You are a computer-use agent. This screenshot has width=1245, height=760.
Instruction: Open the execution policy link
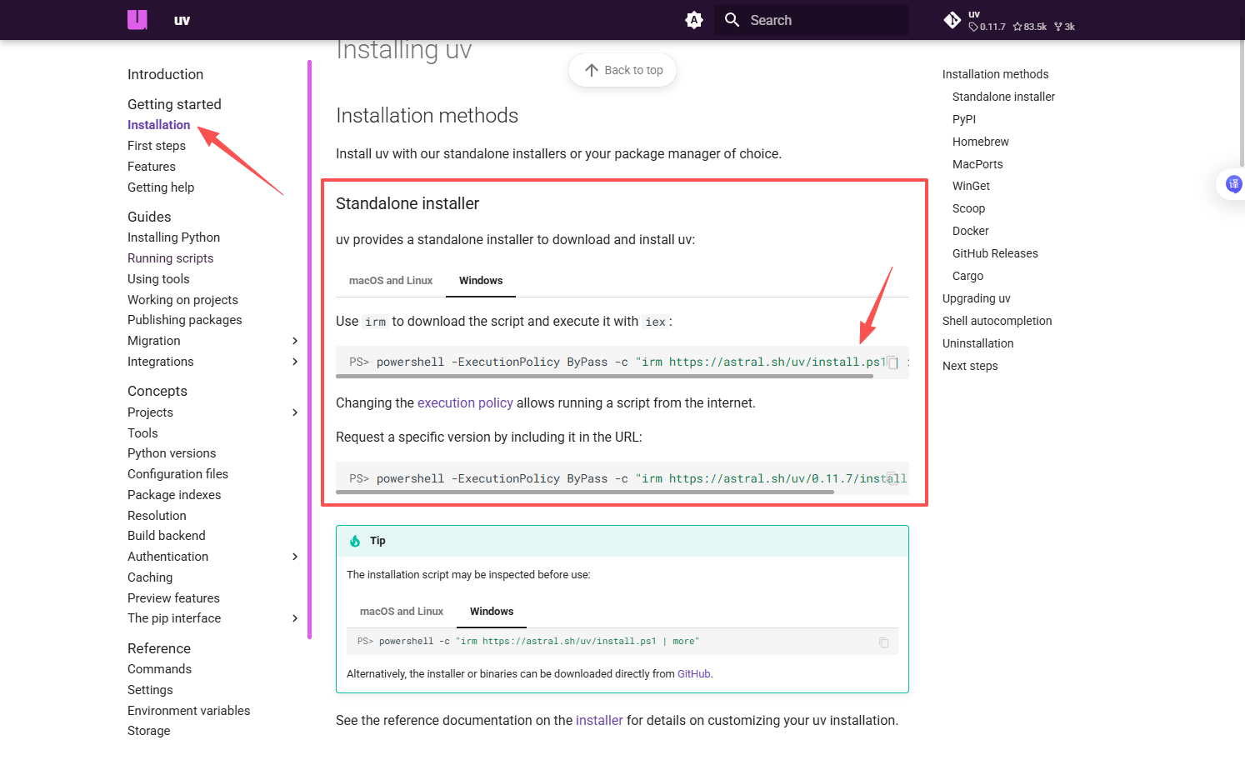[x=465, y=403]
